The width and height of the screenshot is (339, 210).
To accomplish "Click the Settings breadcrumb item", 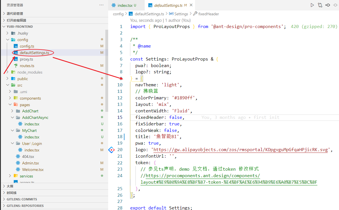I will click(x=181, y=14).
